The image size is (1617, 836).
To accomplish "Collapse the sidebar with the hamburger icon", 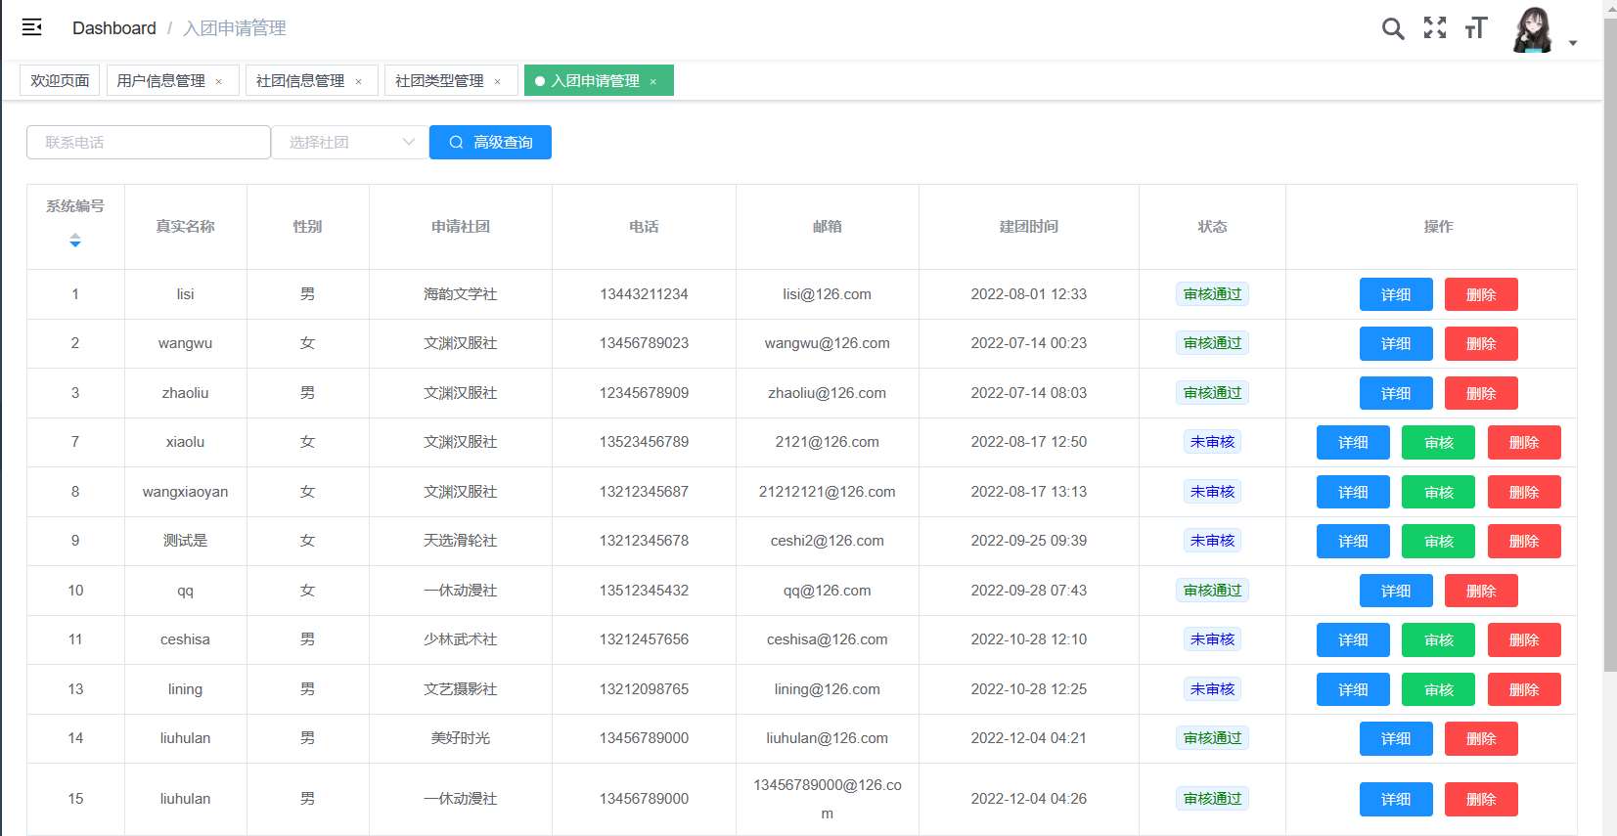I will pyautogui.click(x=32, y=27).
